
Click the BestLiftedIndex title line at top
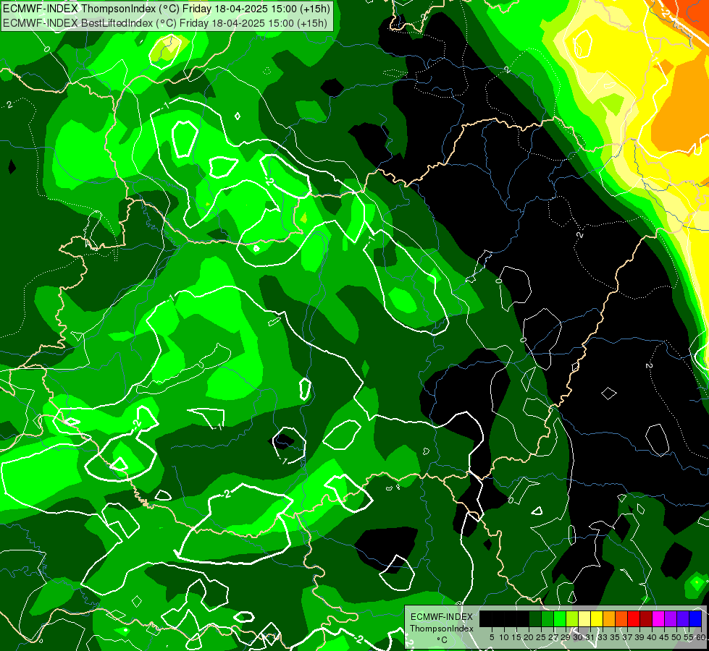165,23
